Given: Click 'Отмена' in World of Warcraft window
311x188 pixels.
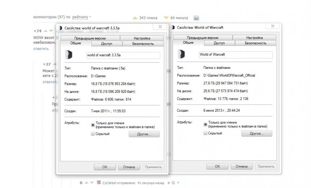Looking at the screenshot, I should [242, 166].
